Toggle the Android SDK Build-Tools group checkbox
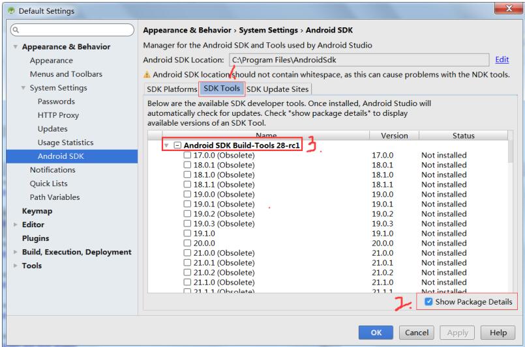The height and width of the screenshot is (347, 525). [x=177, y=145]
